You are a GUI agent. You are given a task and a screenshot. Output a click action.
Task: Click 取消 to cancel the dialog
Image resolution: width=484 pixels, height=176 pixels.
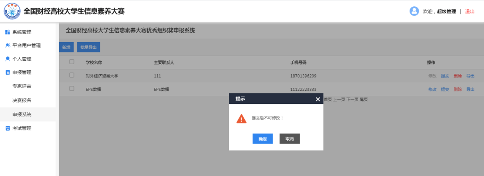(x=290, y=139)
